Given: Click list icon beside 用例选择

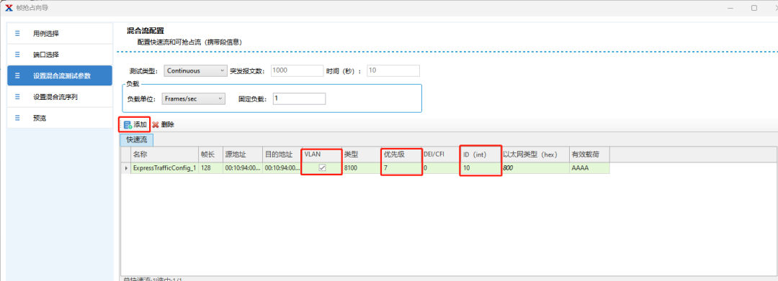Looking at the screenshot, I should click(17, 33).
